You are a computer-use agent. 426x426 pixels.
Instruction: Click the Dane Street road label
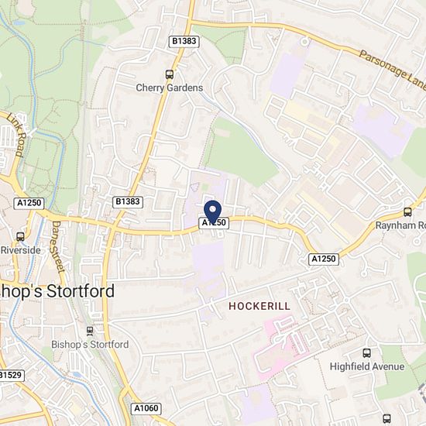(57, 246)
